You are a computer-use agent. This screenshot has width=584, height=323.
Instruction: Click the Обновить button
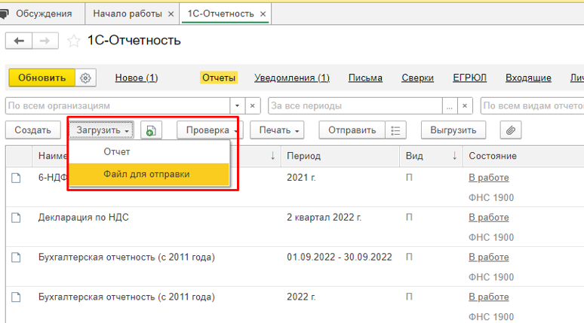click(x=41, y=78)
